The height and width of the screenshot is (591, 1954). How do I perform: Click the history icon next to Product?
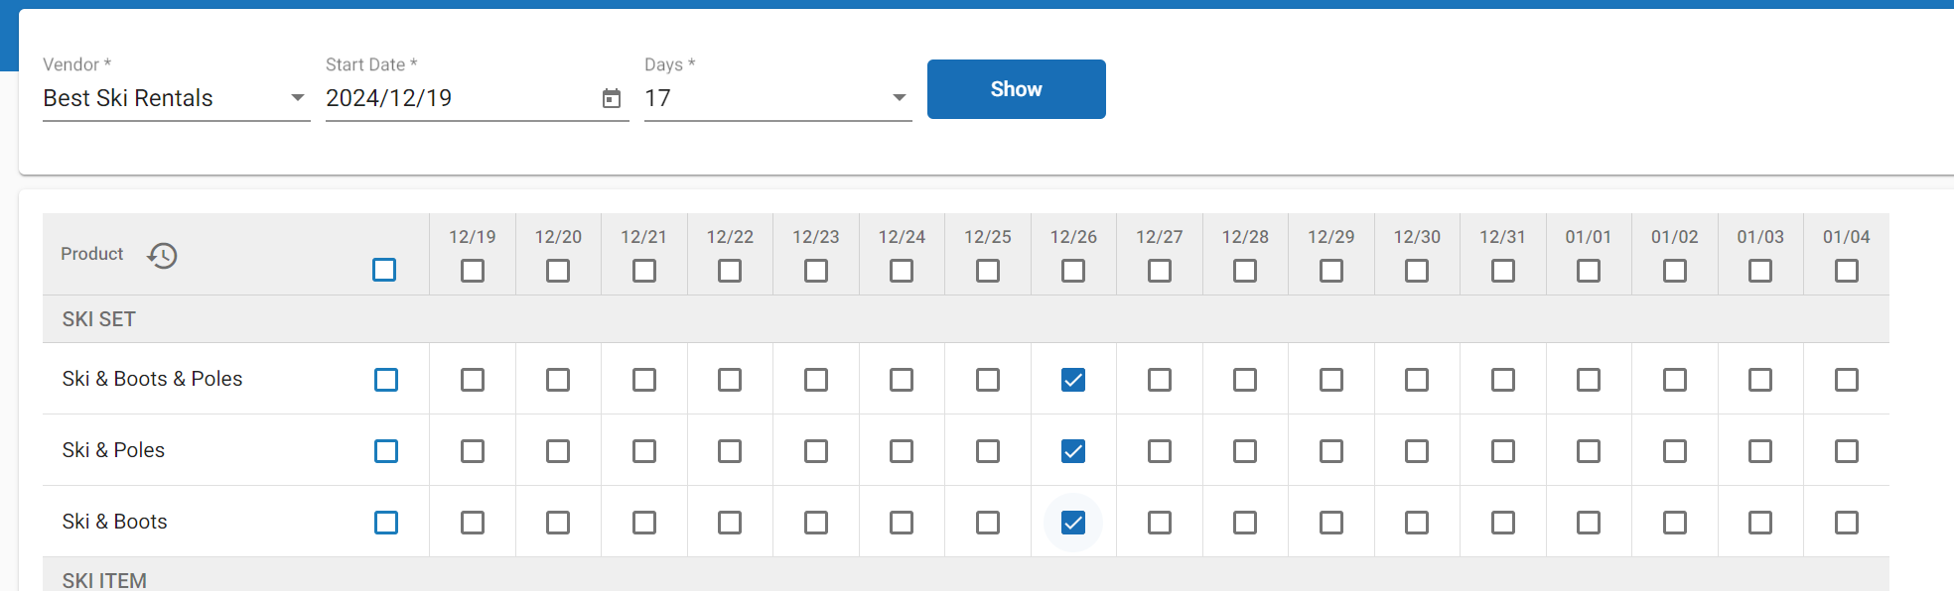point(162,256)
